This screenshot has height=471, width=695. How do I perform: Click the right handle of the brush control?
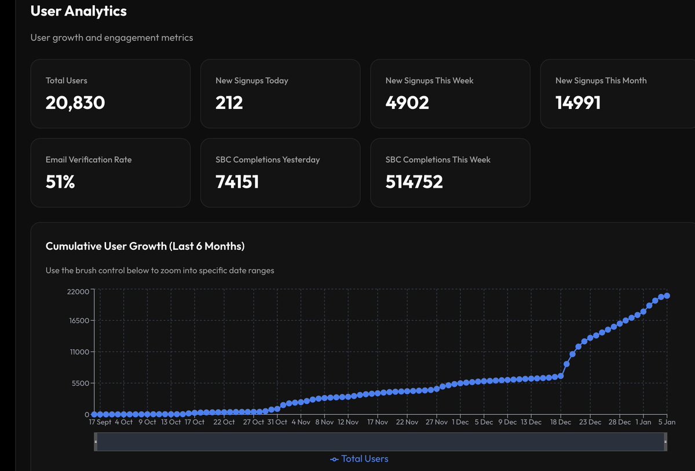click(x=665, y=442)
